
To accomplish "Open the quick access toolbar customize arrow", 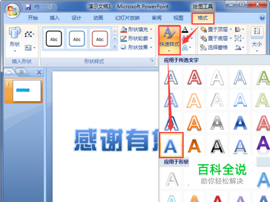I will tap(62, 7).
